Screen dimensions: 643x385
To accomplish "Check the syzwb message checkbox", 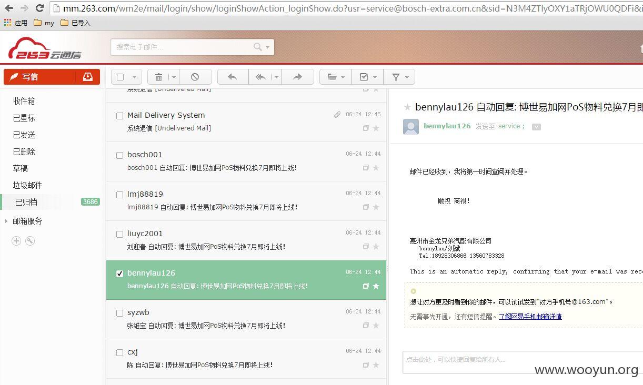I will [x=119, y=313].
